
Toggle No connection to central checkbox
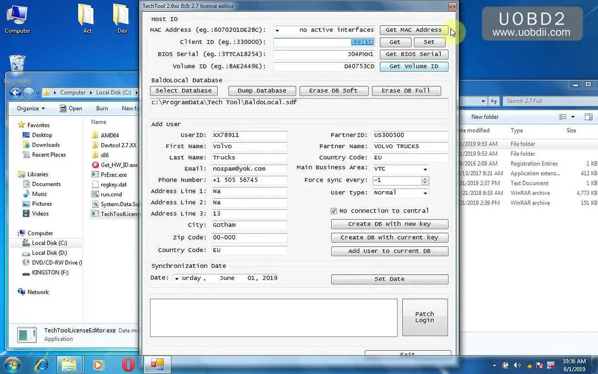[334, 211]
